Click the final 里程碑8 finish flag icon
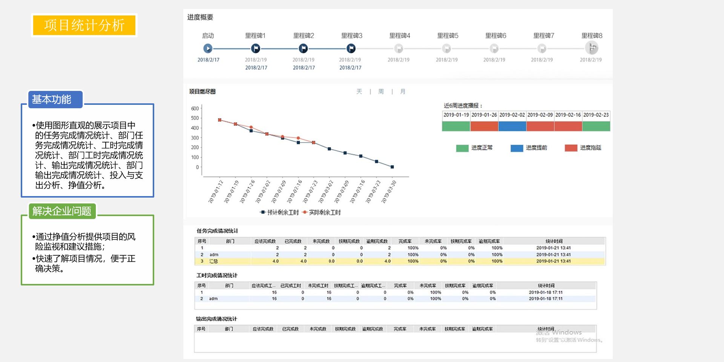 (592, 48)
